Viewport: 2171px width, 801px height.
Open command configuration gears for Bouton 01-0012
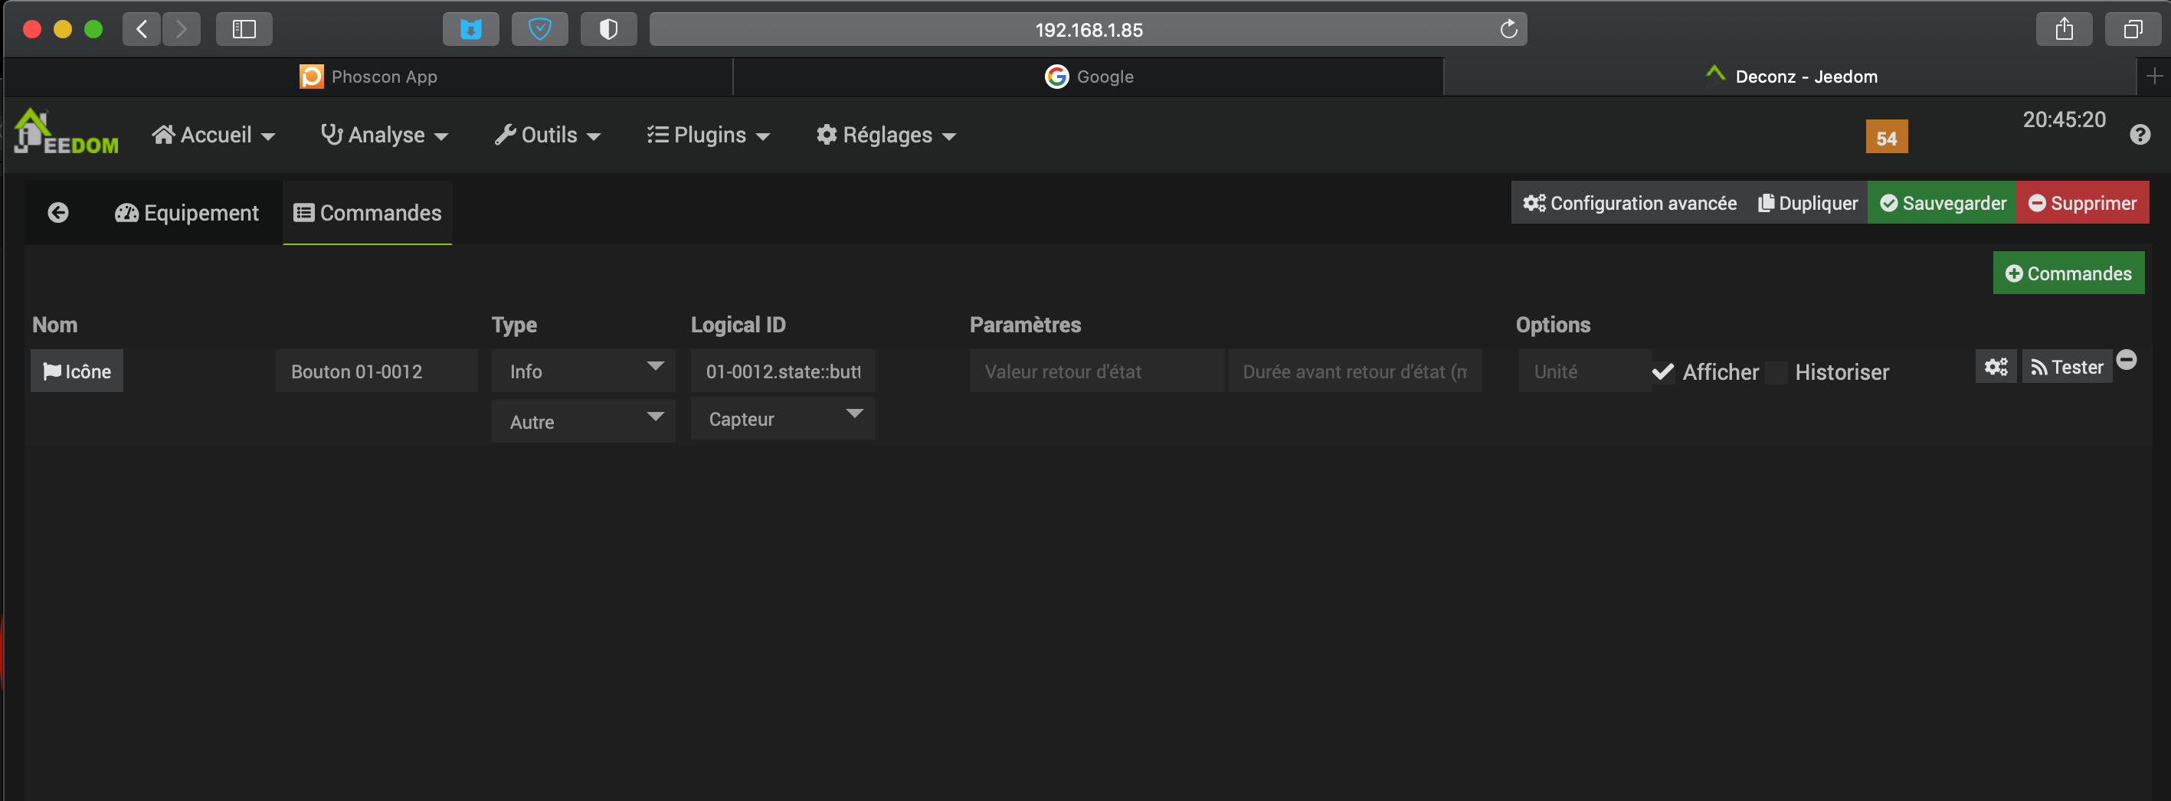1996,366
